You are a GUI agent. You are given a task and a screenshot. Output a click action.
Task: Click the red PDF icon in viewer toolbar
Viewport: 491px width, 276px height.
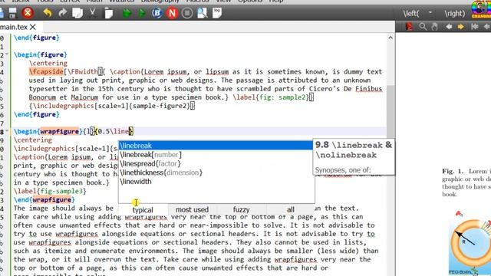click(409, 27)
